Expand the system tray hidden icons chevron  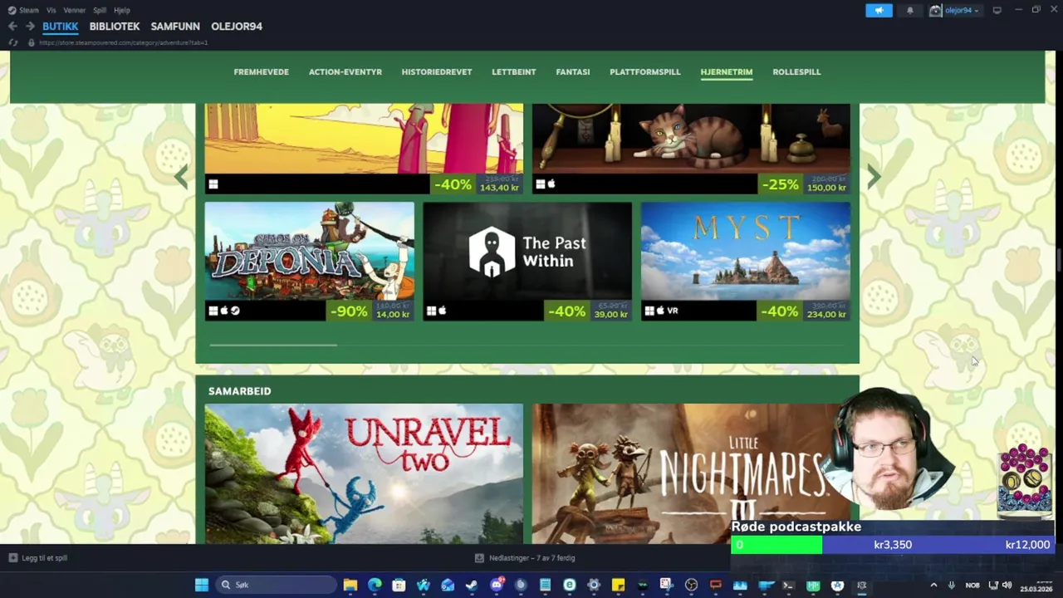(x=933, y=585)
